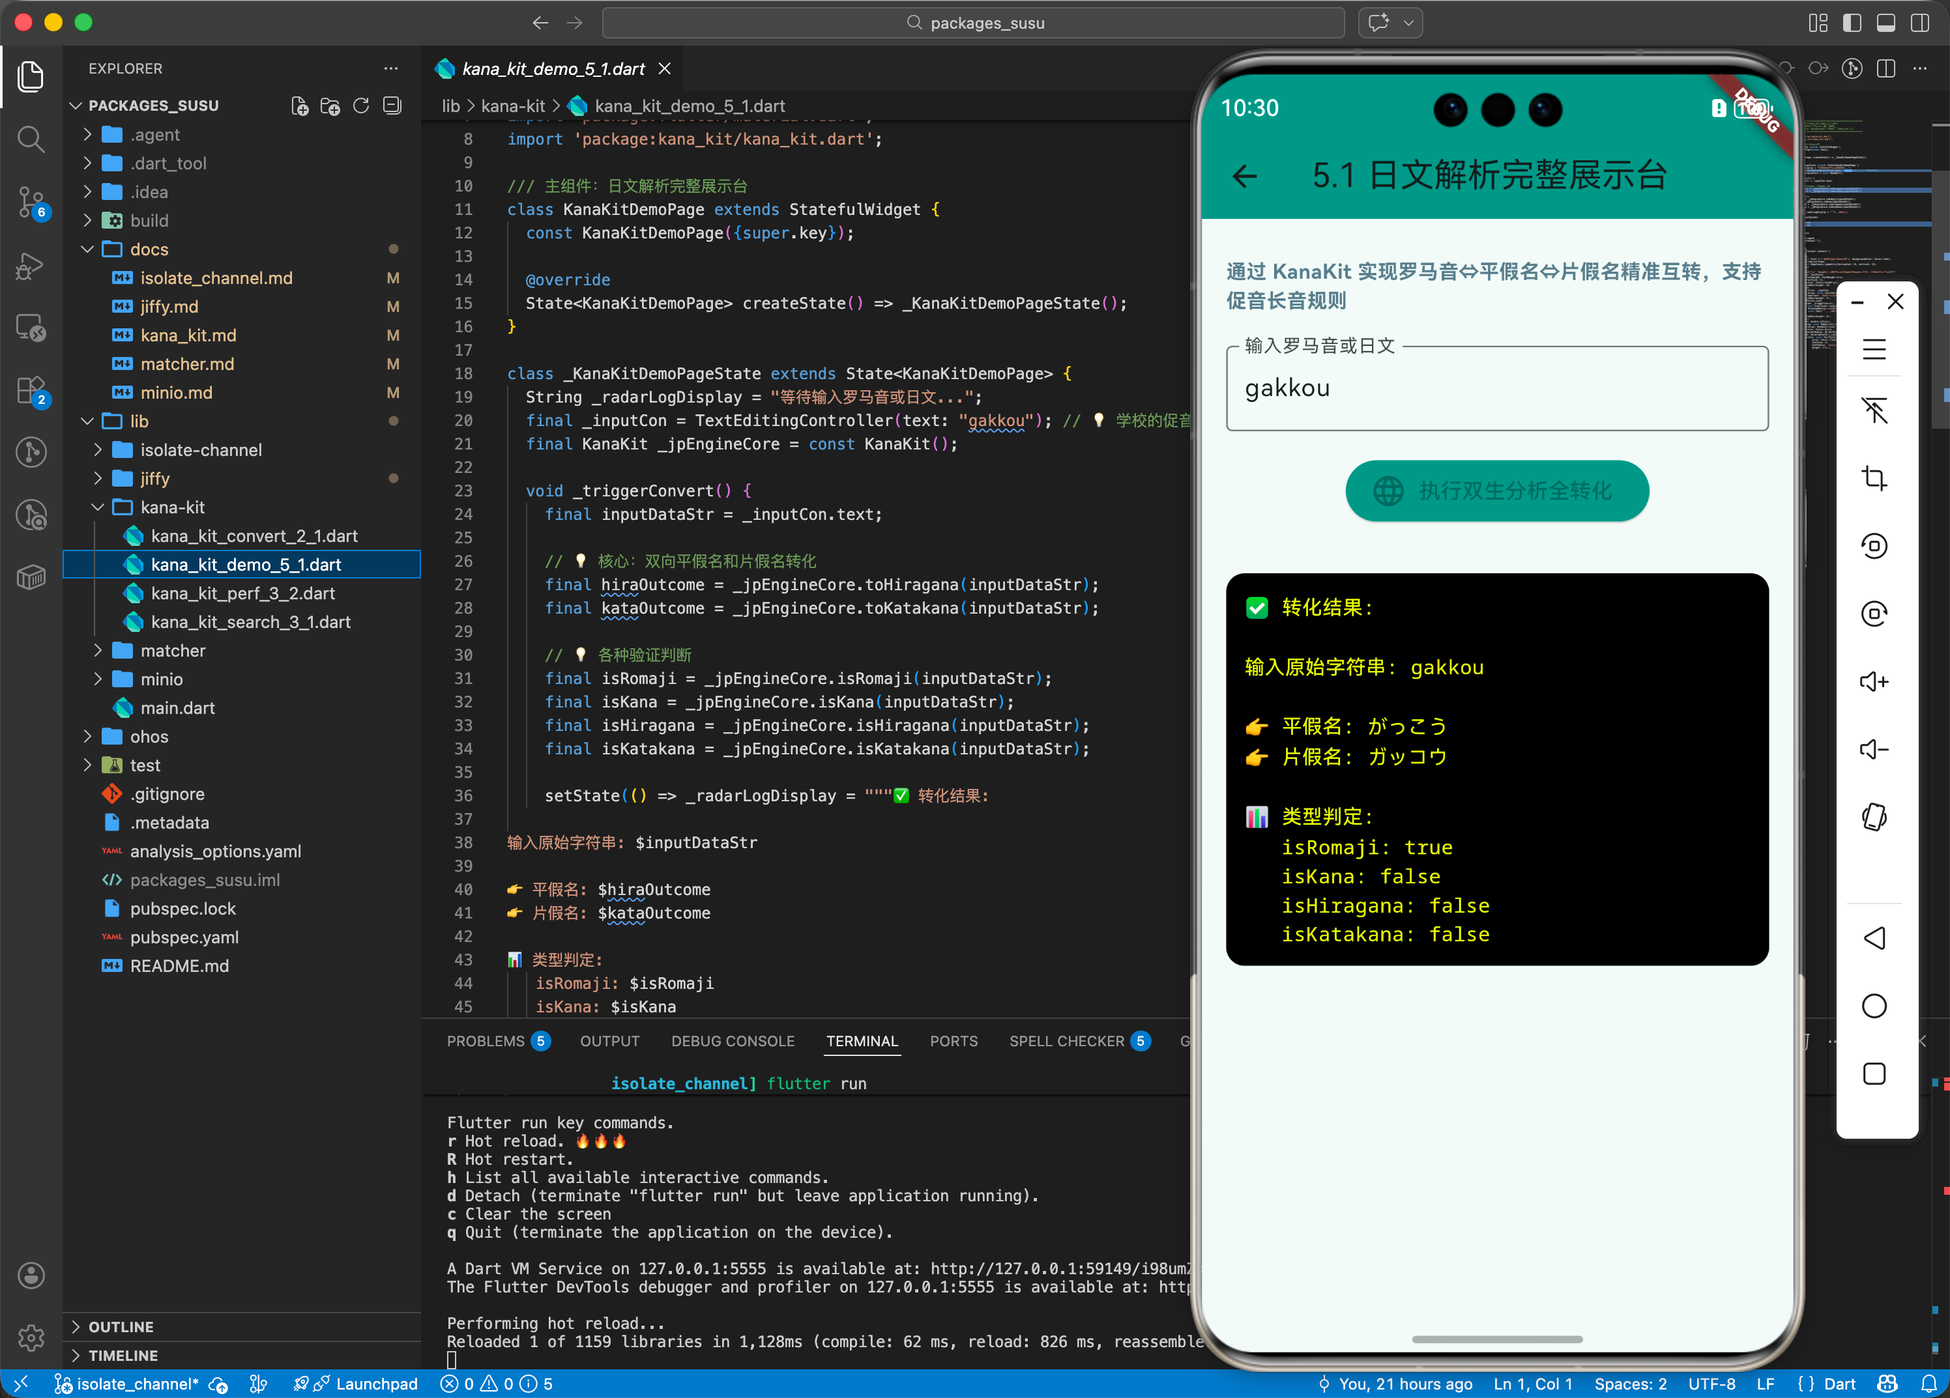
Task: Switch to the PROBLEMS tab
Action: point(485,1040)
